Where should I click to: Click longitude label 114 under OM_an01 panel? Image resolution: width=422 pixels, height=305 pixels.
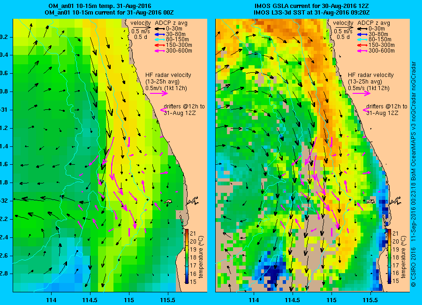[51, 300]
